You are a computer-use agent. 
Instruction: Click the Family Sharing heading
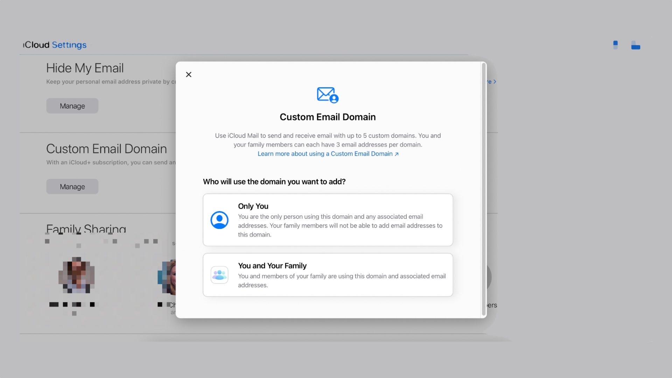(x=86, y=229)
